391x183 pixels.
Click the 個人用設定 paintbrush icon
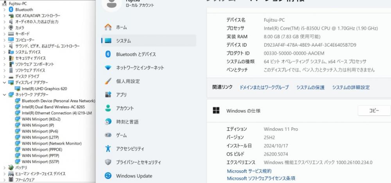108,81
